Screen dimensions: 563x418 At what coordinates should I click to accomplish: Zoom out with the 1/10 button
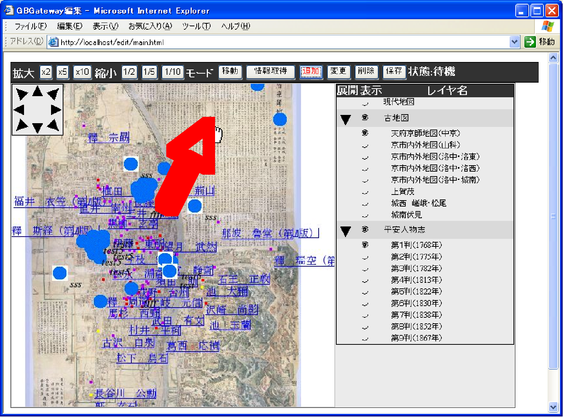(173, 72)
